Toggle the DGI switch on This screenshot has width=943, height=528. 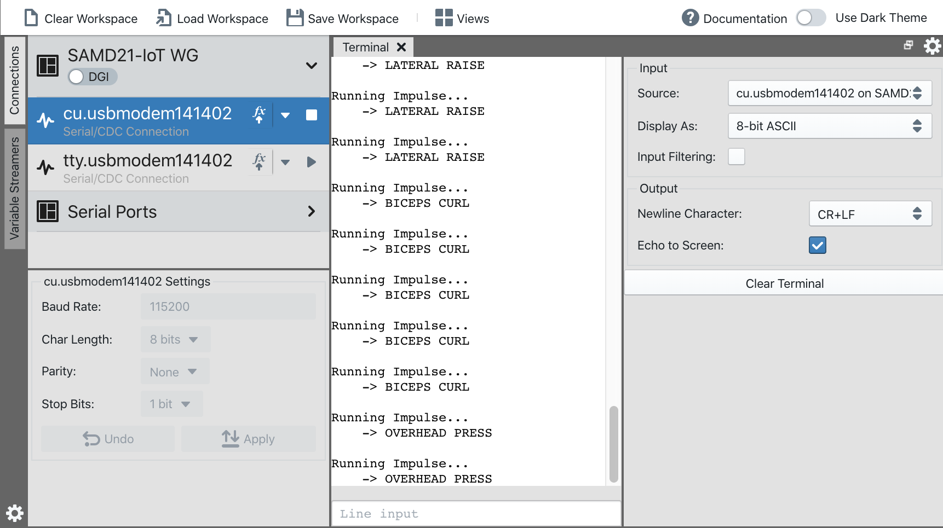click(77, 77)
